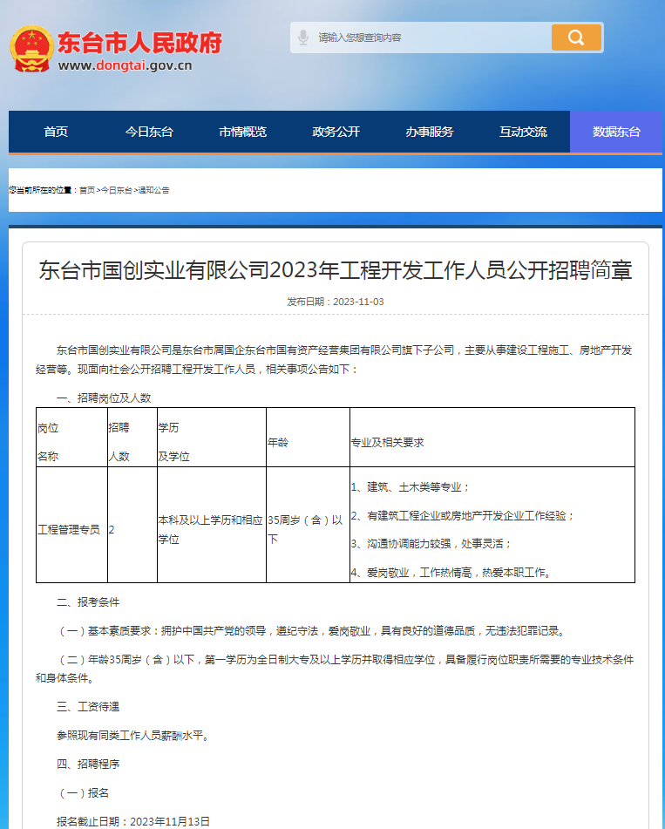Click the 东台市人民政府 site title
Image resolution: width=665 pixels, height=829 pixels.
[x=139, y=42]
